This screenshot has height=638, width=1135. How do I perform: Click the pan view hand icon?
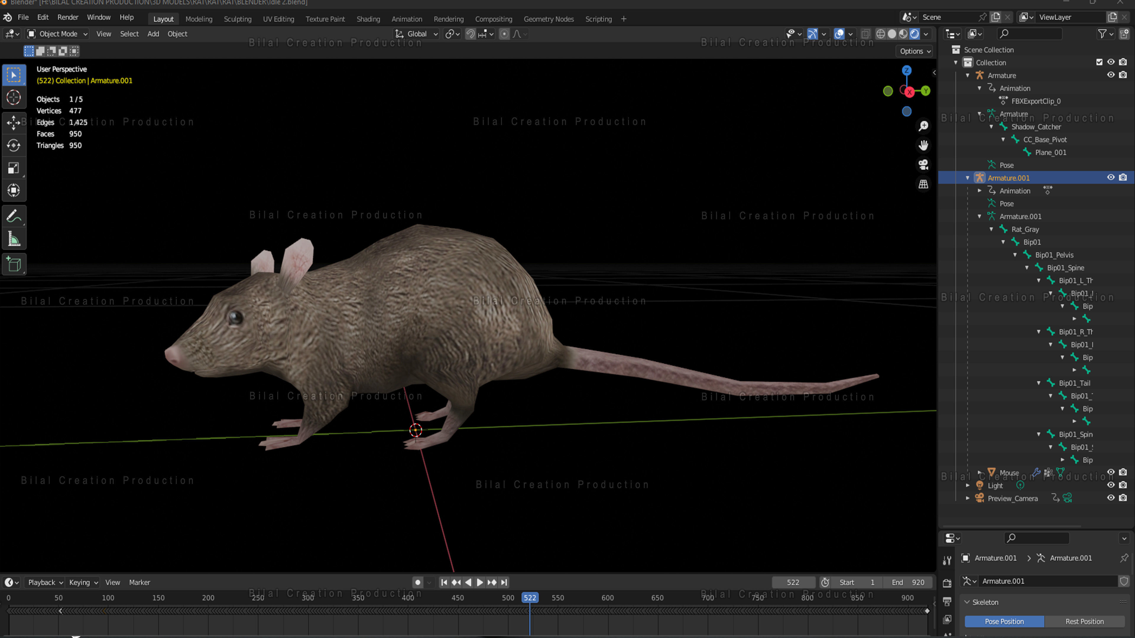(x=923, y=145)
